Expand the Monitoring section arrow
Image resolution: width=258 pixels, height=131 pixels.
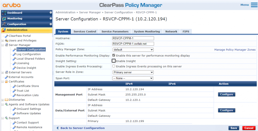51,18
